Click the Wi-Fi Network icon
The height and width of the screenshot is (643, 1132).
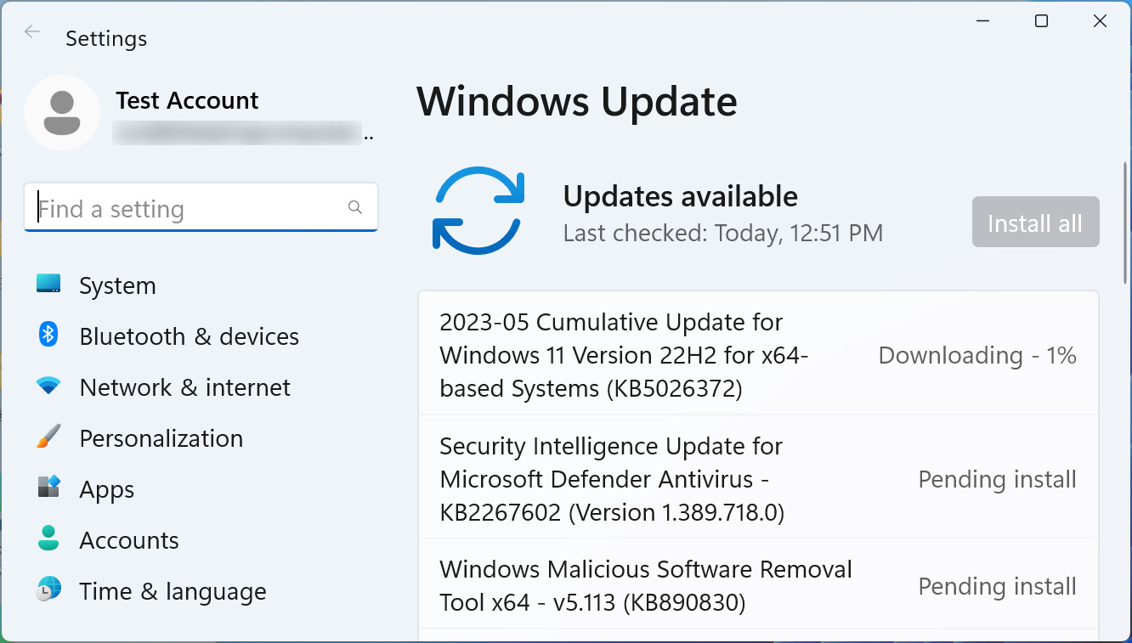(48, 386)
